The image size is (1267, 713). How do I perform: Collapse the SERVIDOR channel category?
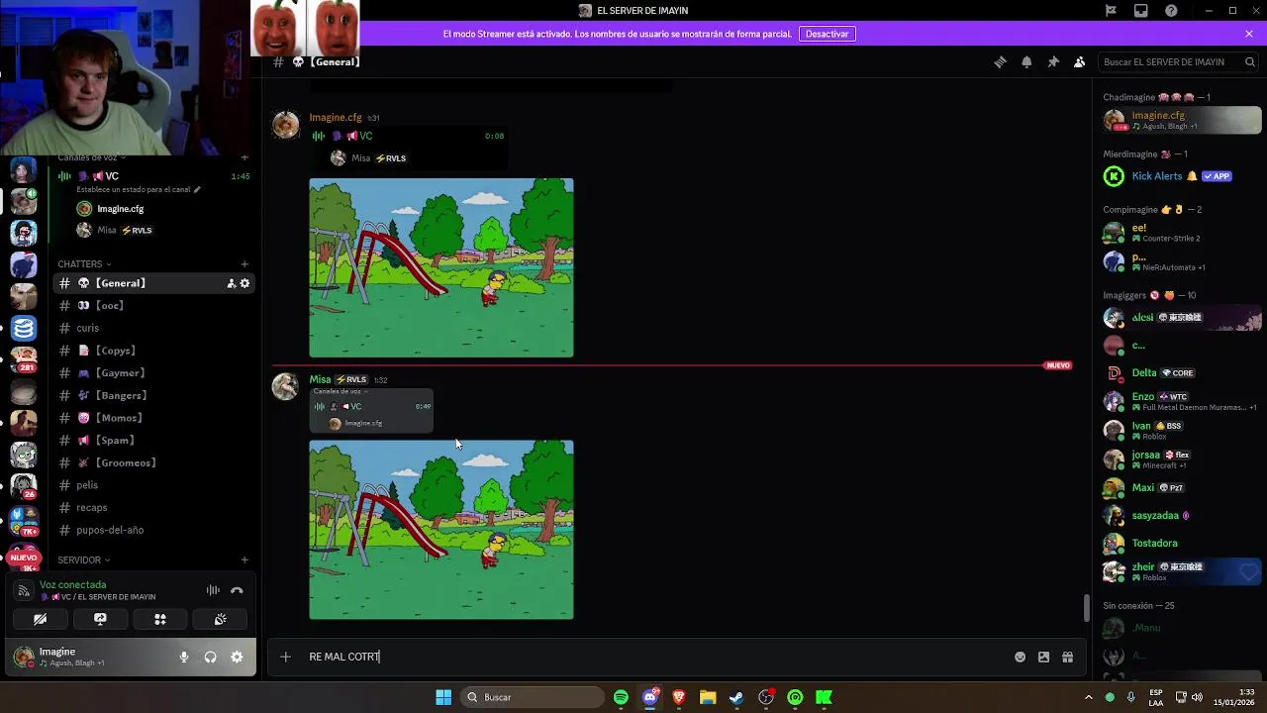pos(84,560)
